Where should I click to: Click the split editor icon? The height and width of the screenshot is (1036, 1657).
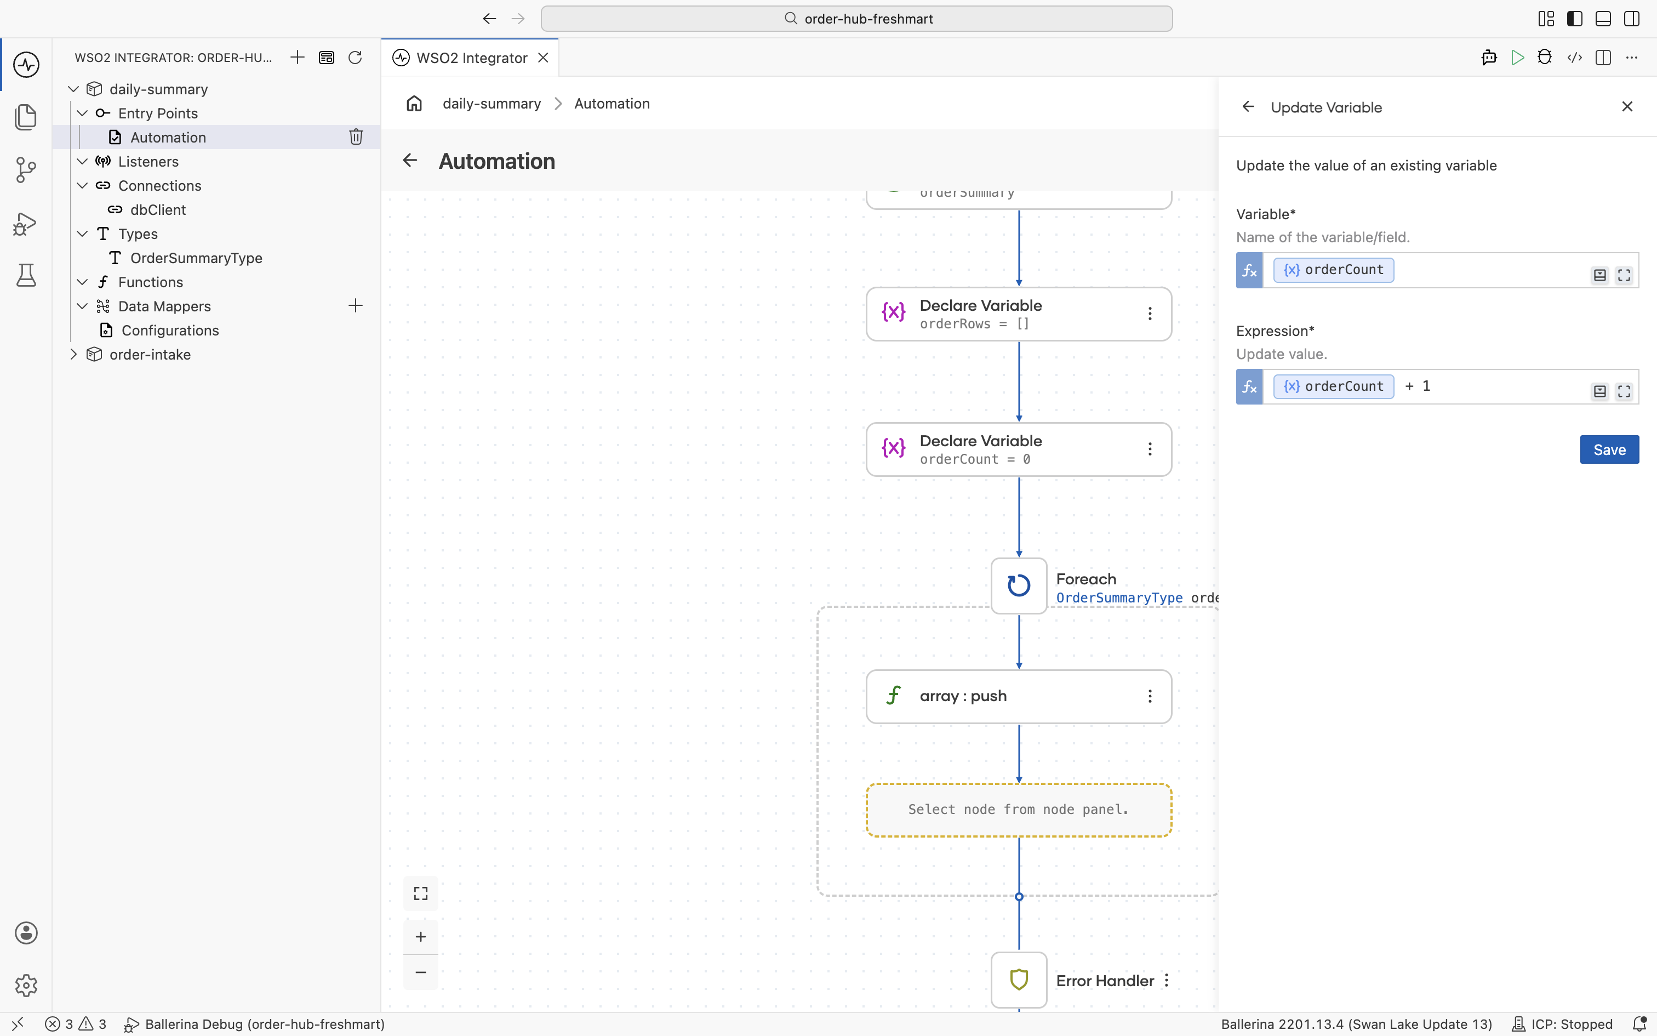[1603, 58]
